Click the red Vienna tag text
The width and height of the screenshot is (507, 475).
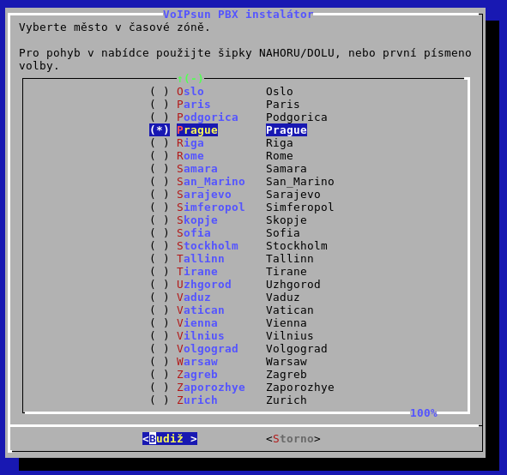[x=197, y=322]
